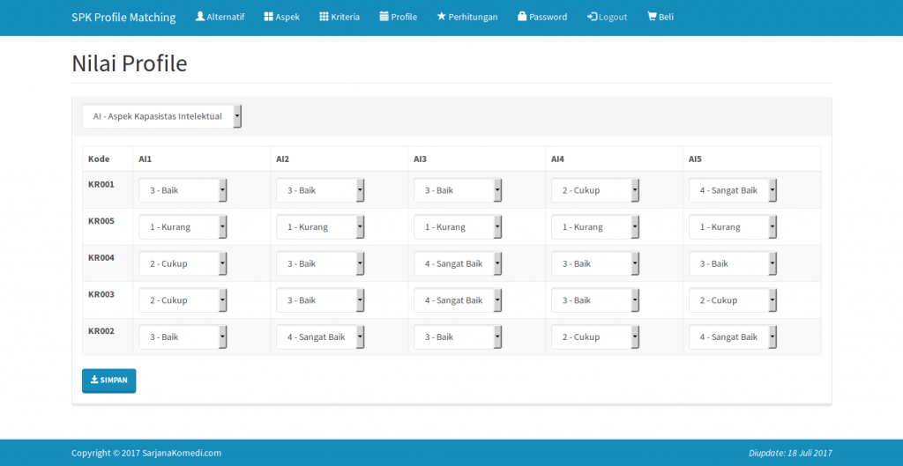This screenshot has width=903, height=466.
Task: Open KR002 AI1 Baik dropdown
Action: (183, 337)
